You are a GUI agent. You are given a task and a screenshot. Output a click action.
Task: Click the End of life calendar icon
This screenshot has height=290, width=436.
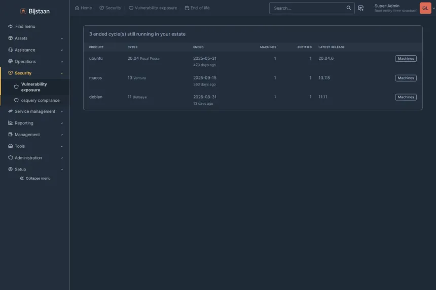click(187, 8)
